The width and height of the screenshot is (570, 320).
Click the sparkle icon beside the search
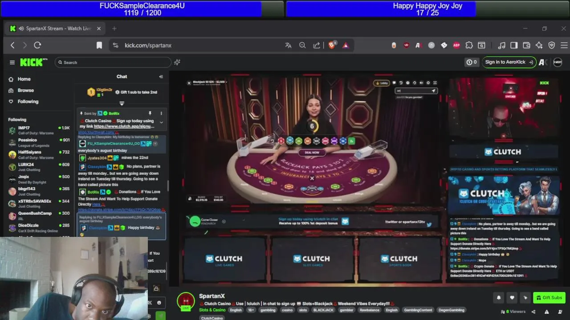tap(177, 62)
